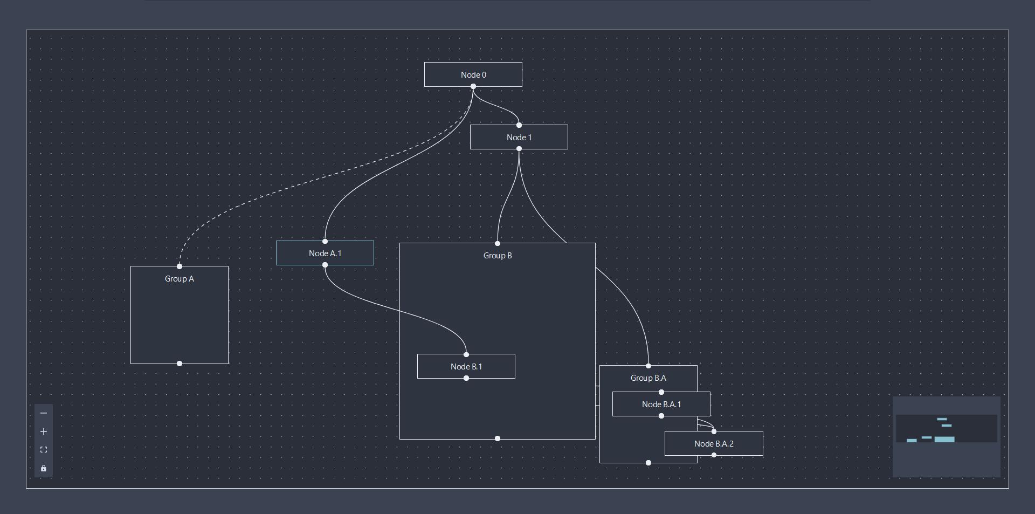Select the Node 1 box
The width and height of the screenshot is (1035, 514).
(x=519, y=137)
